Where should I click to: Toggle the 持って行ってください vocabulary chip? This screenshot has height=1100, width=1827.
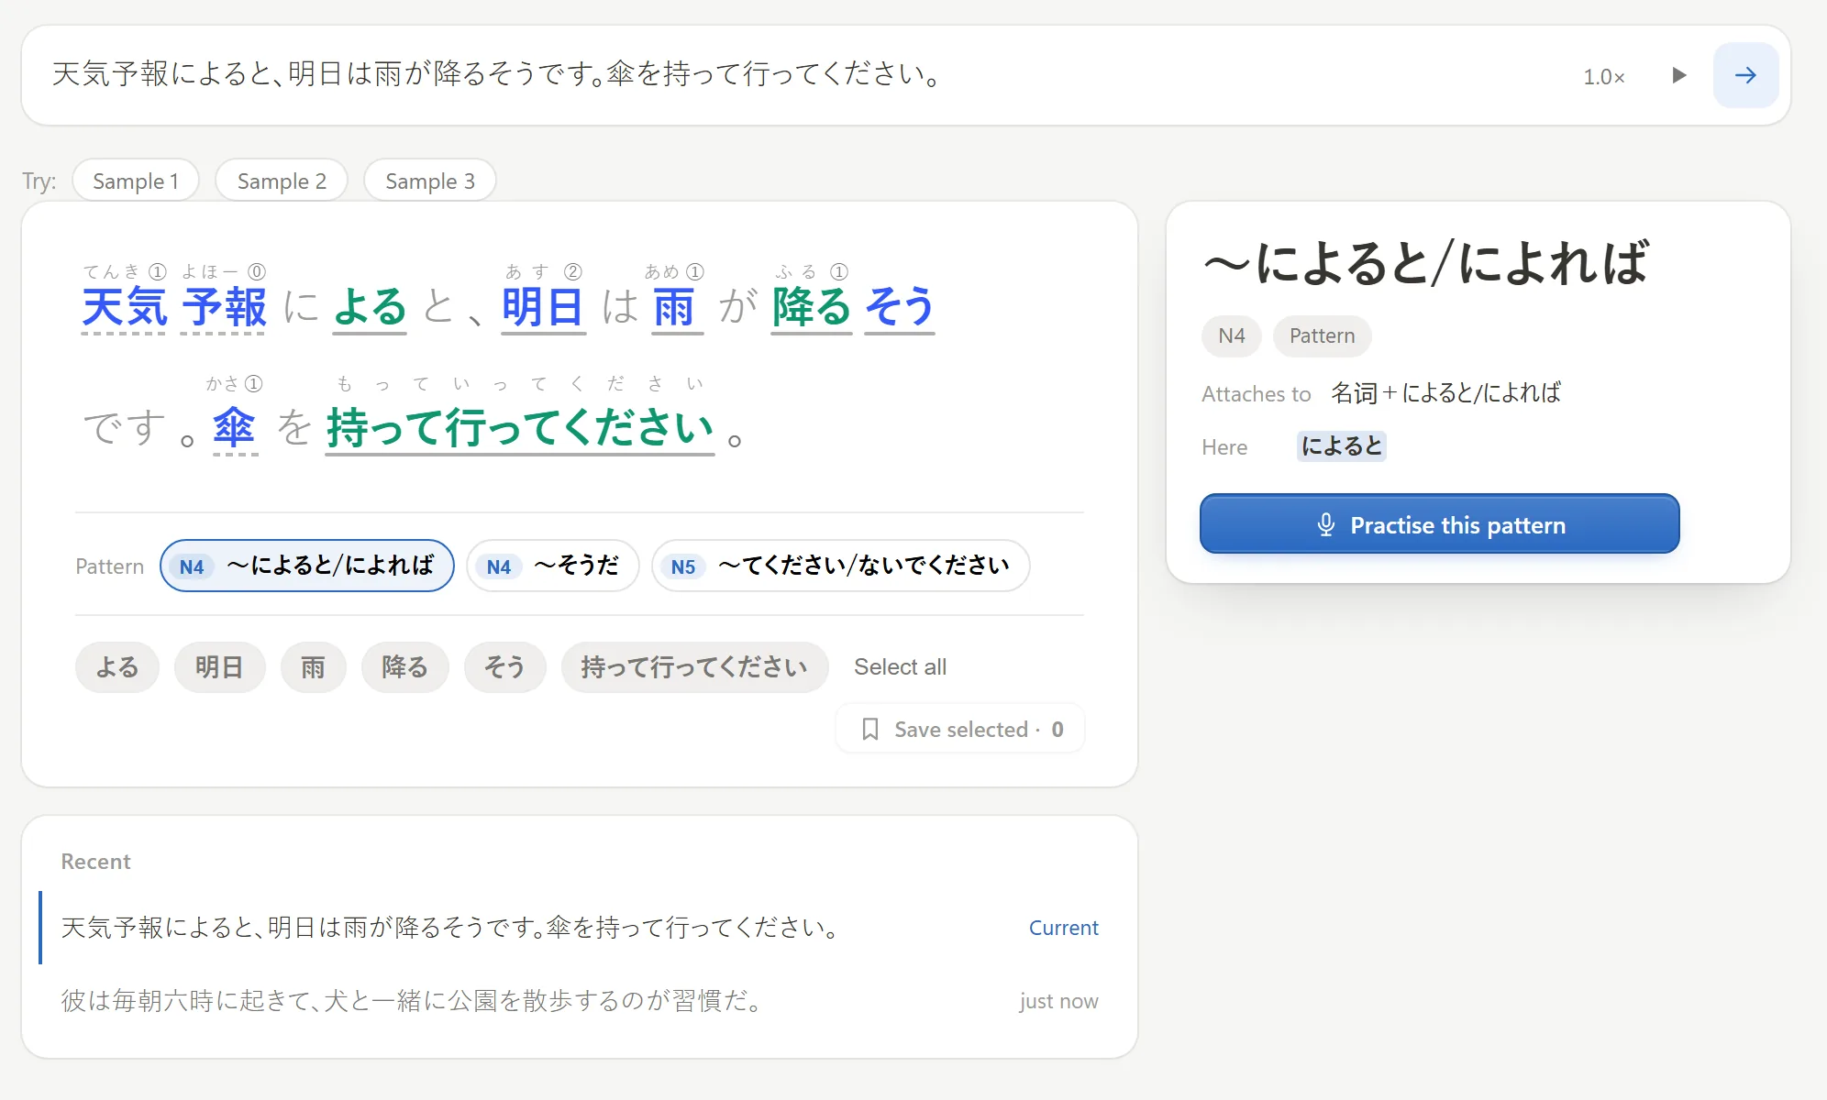click(694, 666)
